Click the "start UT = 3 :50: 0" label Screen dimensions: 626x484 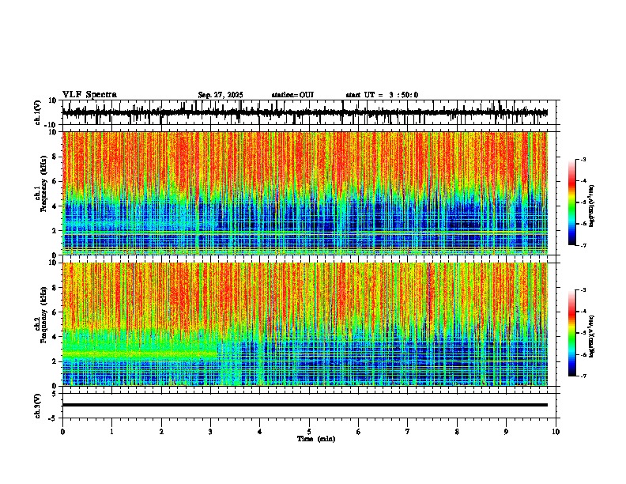click(382, 95)
